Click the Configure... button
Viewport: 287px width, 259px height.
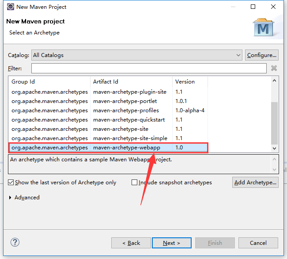pyautogui.click(x=261, y=55)
